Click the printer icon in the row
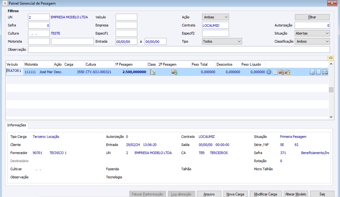 click(x=325, y=72)
